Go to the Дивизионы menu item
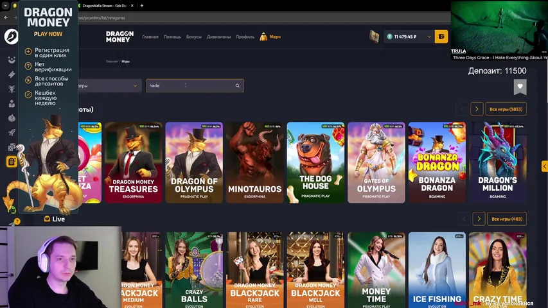The height and width of the screenshot is (308, 548). (x=219, y=37)
